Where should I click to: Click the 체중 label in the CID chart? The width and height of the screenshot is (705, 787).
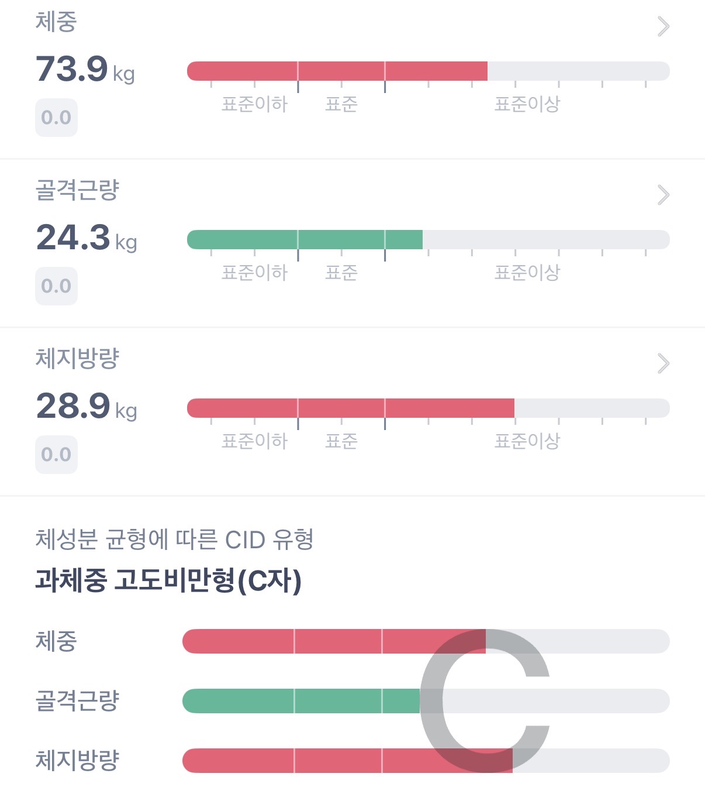(x=56, y=641)
